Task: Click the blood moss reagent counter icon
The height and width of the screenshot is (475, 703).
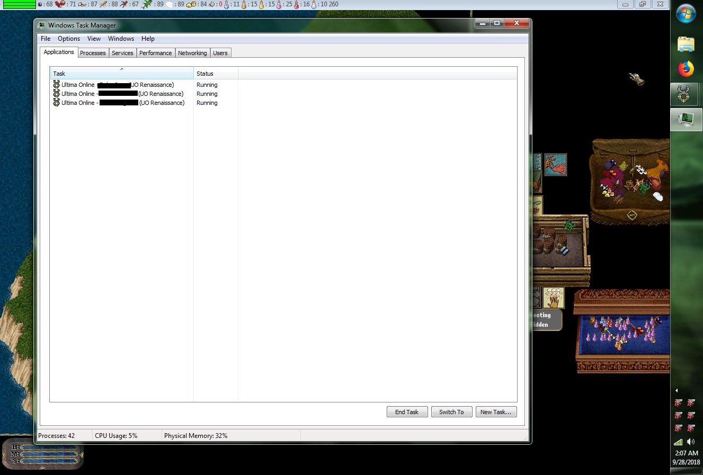Action: pyautogui.click(x=60, y=4)
